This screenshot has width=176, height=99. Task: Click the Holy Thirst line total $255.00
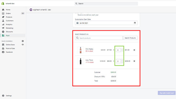(127, 61)
